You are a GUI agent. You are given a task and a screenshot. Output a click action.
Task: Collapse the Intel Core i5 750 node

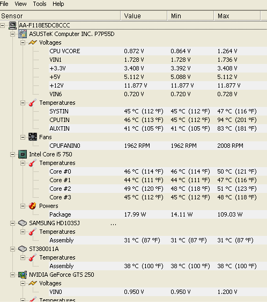click(x=12, y=154)
